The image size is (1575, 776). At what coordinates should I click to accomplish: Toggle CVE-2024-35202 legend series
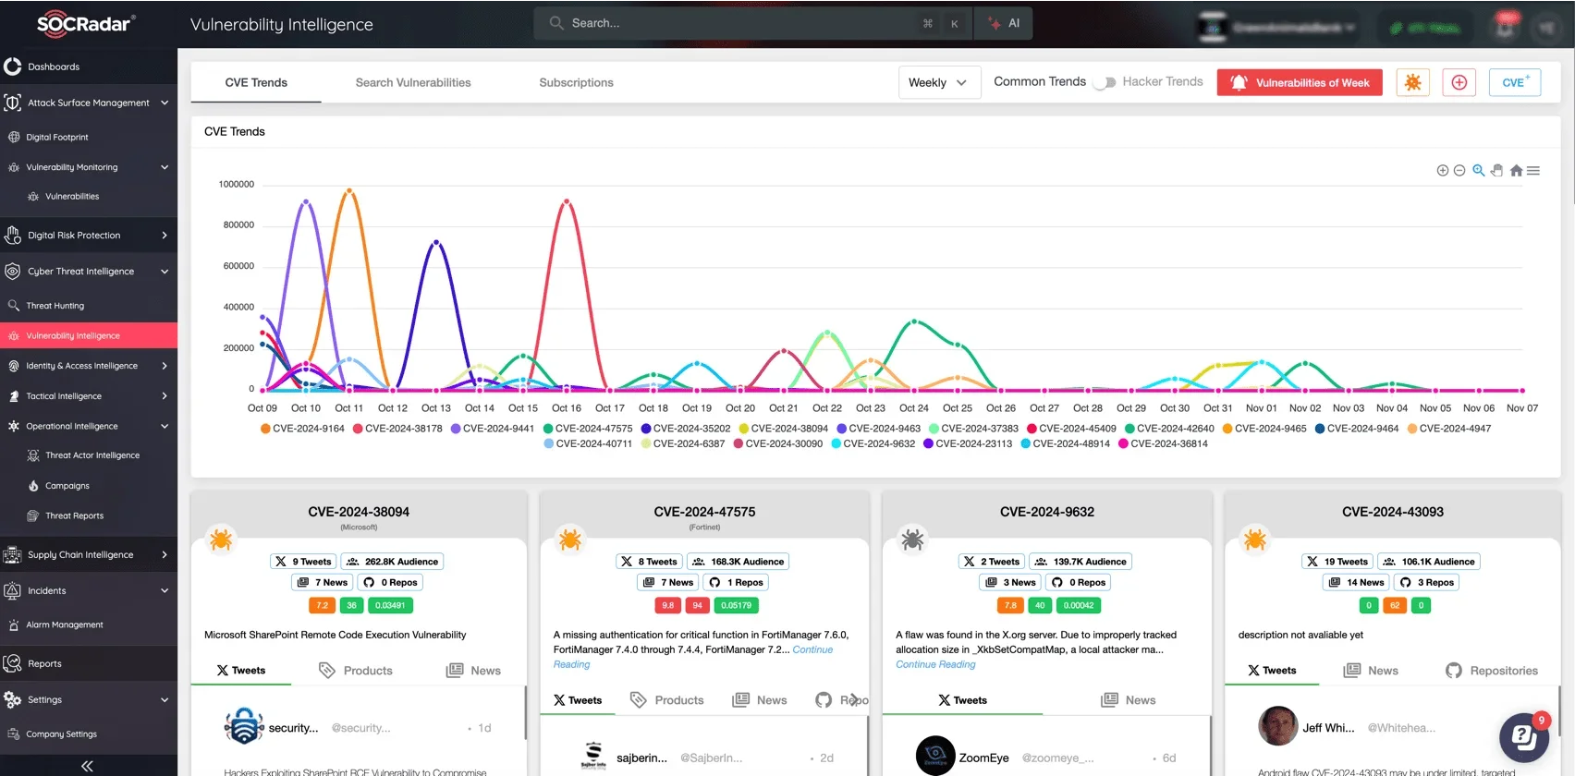pyautogui.click(x=686, y=429)
